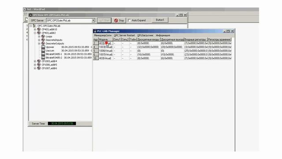Collapse the OPC.OPCGate.PlcLab root node
This screenshot has width=282, height=159.
pyautogui.click(x=31, y=26)
